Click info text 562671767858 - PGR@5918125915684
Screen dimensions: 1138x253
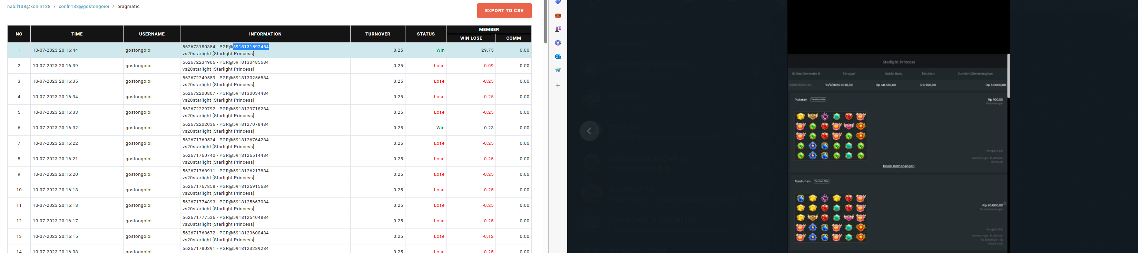[225, 186]
